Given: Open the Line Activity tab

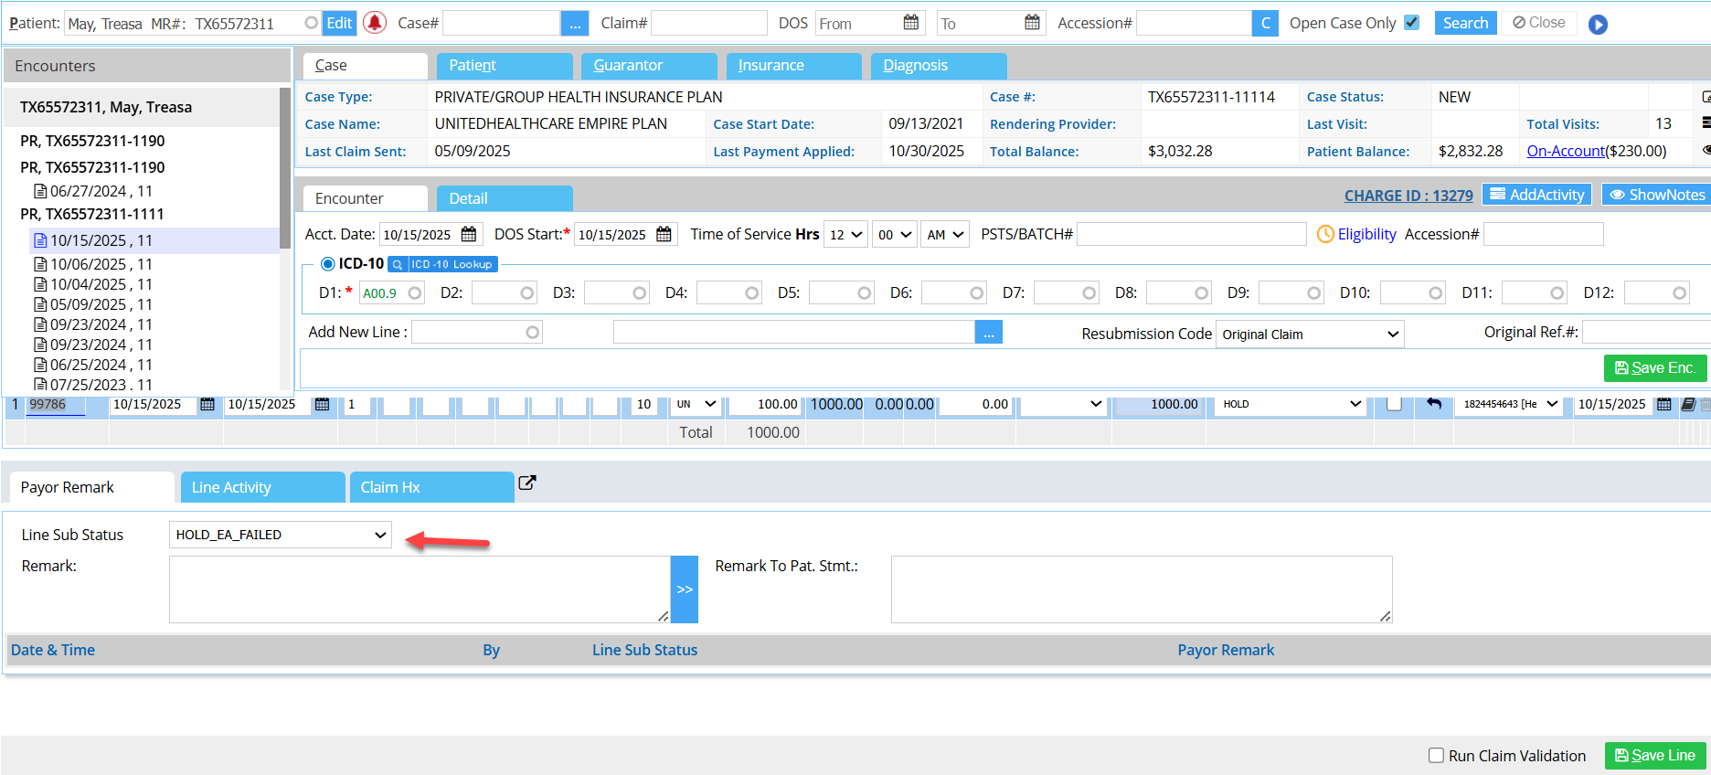Looking at the screenshot, I should [262, 488].
